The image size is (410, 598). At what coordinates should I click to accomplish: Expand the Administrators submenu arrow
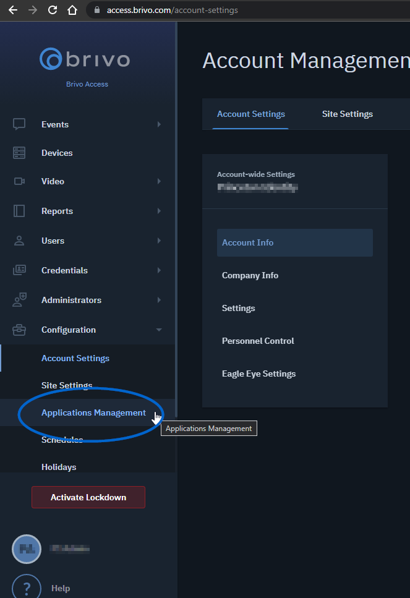point(159,300)
